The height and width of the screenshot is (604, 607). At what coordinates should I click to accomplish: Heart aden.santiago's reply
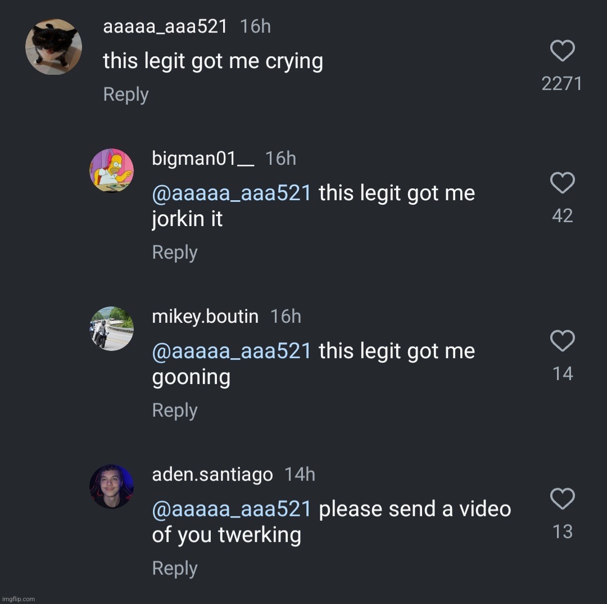coord(562,499)
